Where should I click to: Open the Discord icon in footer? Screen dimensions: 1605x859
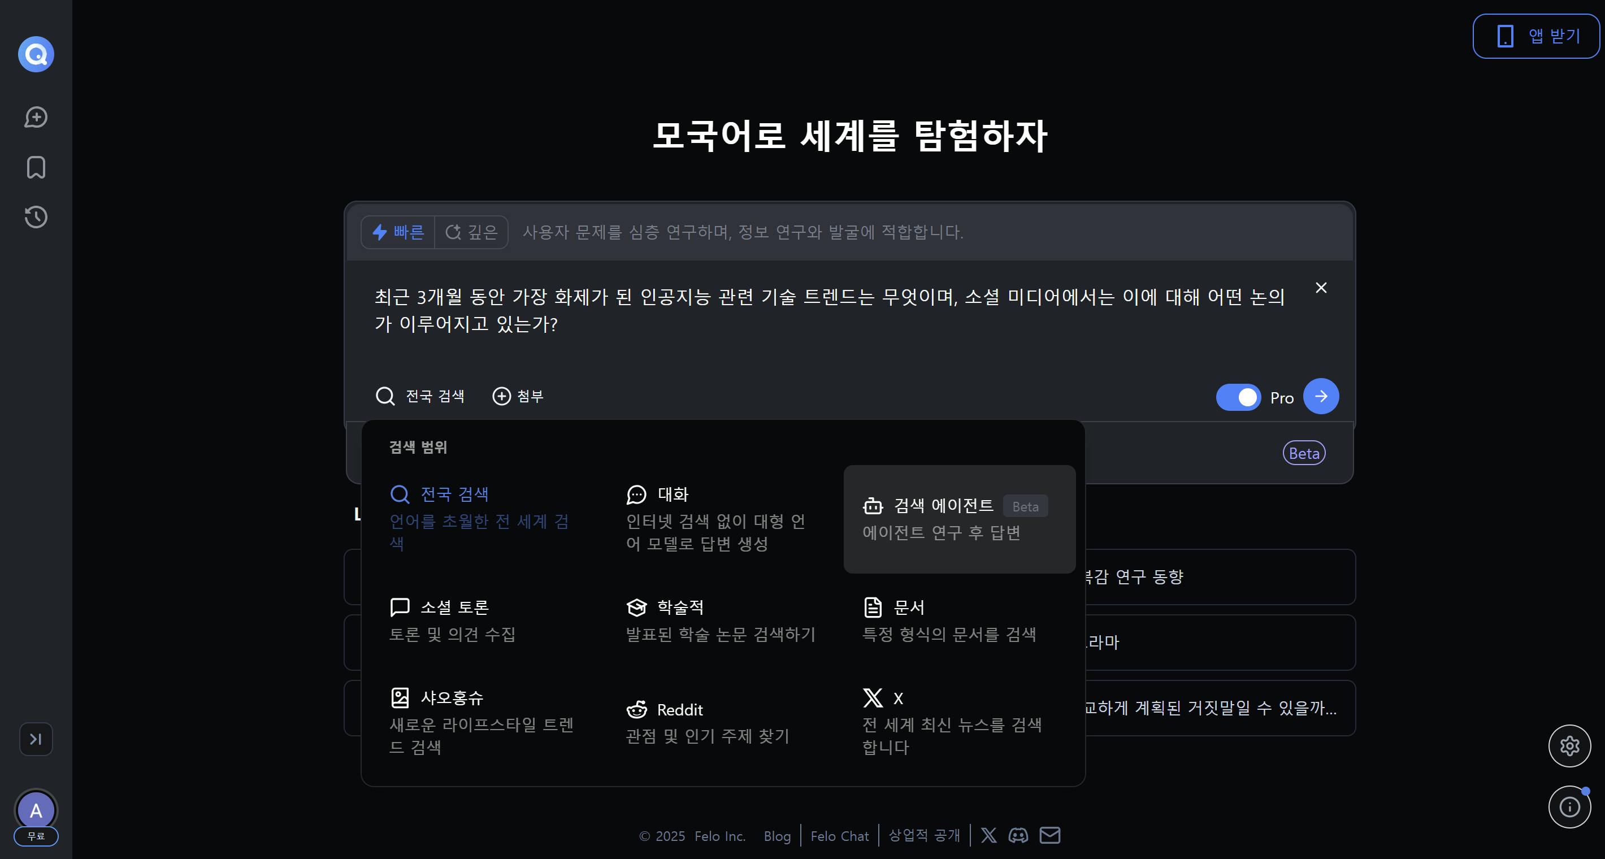pos(1018,835)
